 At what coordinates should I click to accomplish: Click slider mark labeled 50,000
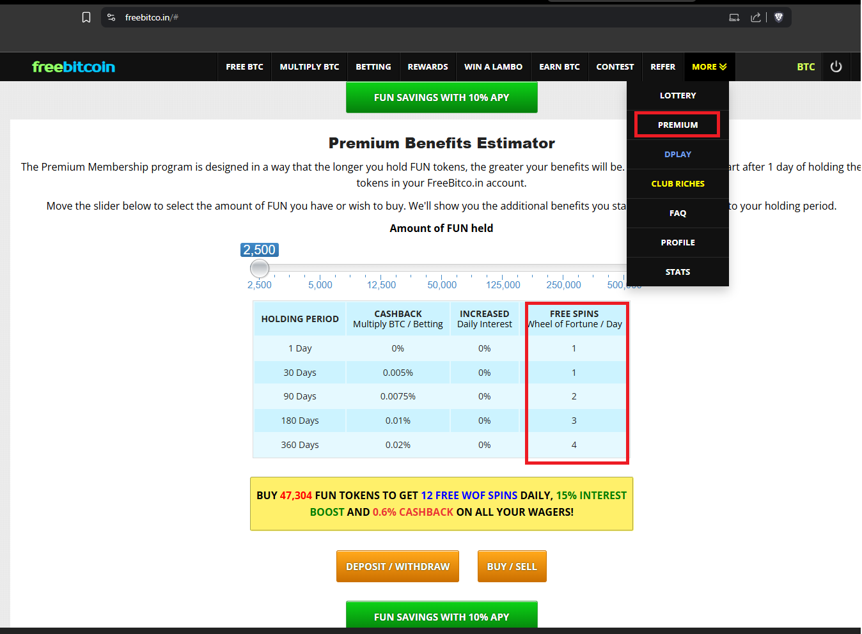tap(442, 285)
